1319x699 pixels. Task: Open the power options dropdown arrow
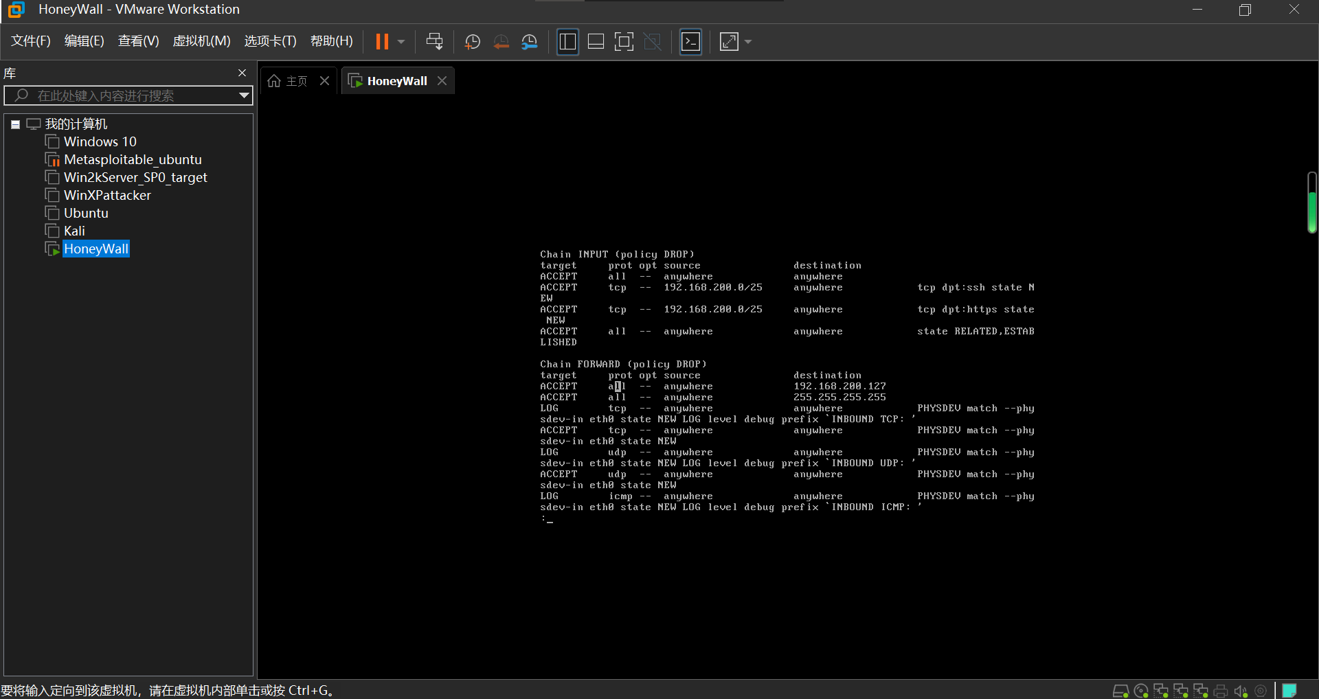(401, 42)
